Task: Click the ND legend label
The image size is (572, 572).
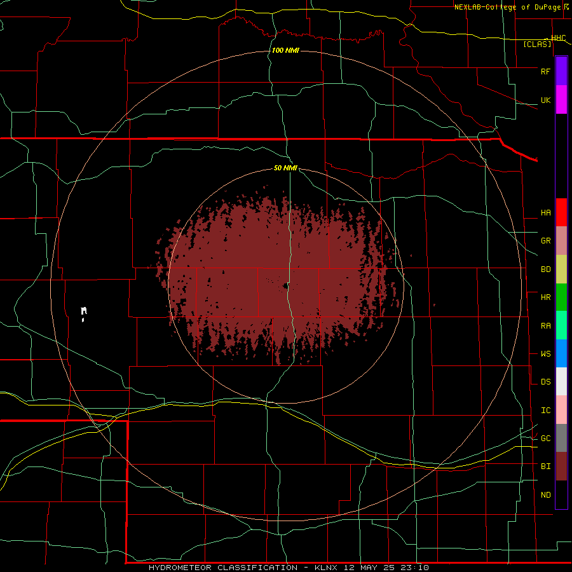Action: pos(545,495)
